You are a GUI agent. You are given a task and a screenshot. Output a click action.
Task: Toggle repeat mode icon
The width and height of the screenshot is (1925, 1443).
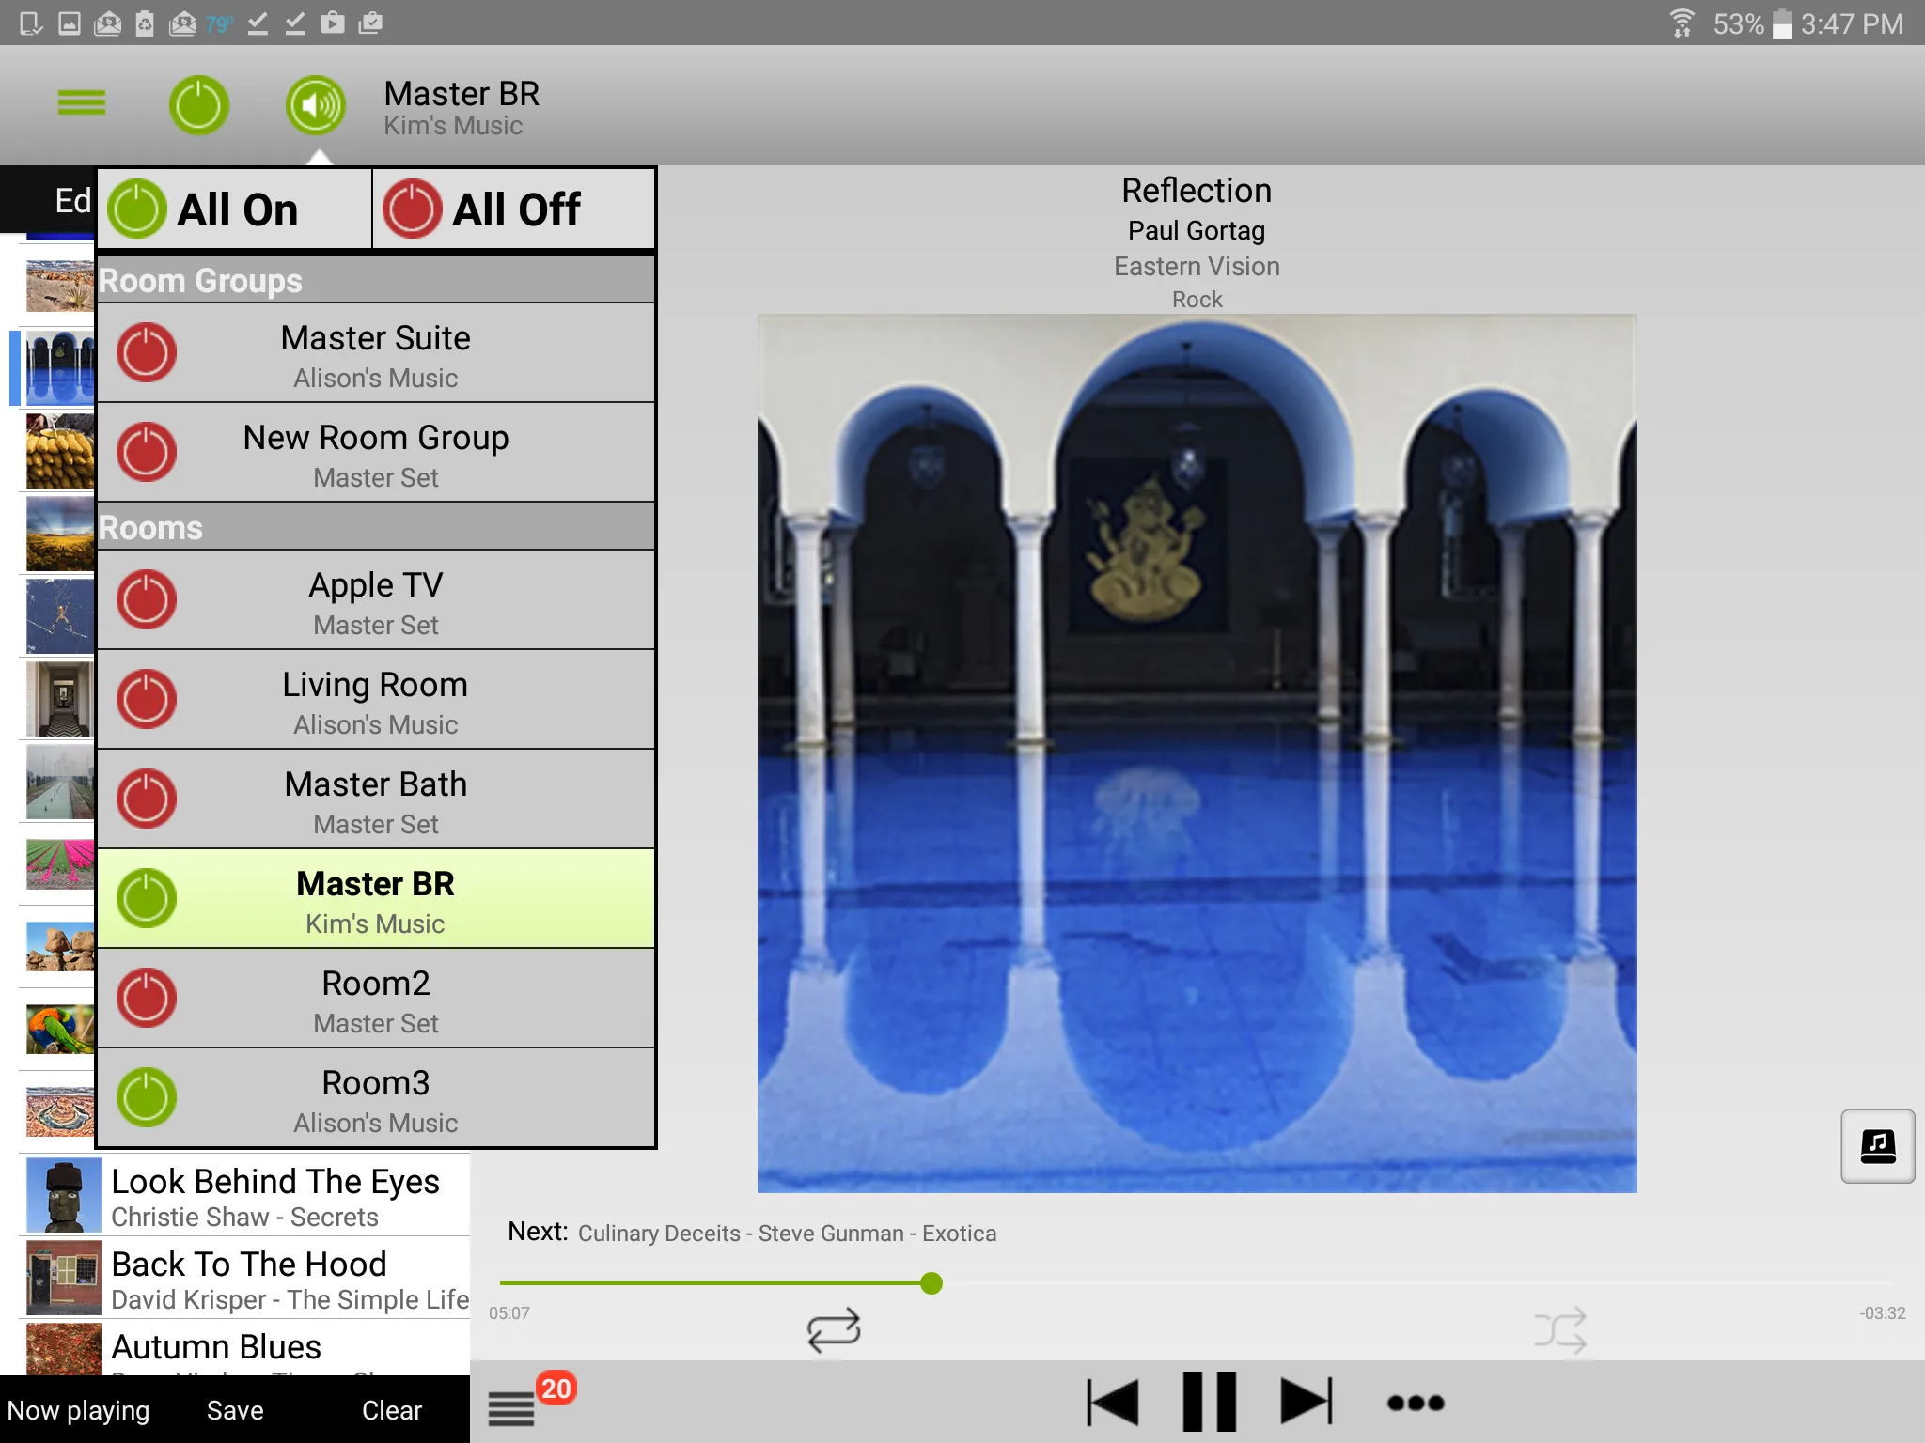tap(834, 1330)
